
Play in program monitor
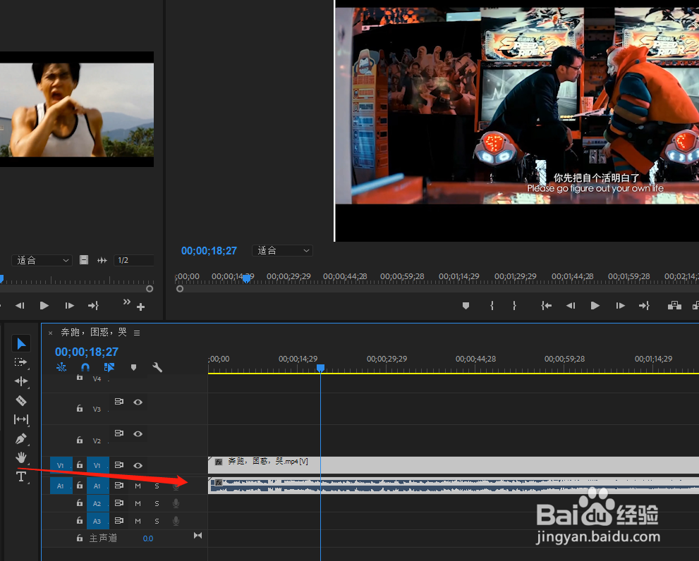pos(595,306)
